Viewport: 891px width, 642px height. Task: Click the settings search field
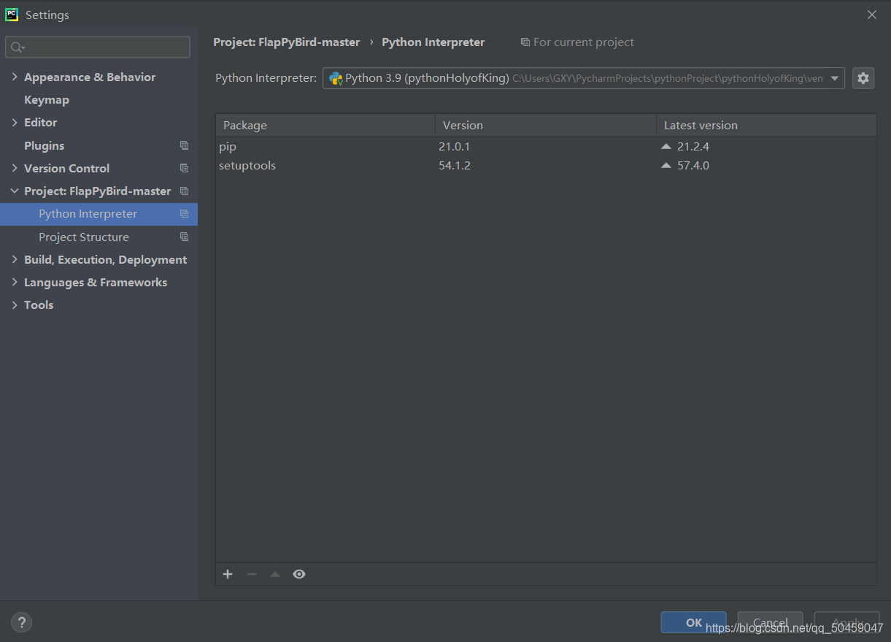point(98,47)
